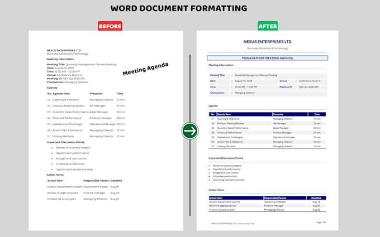
Task: Select Employee productivity bullet in After page
Action: 225,176
